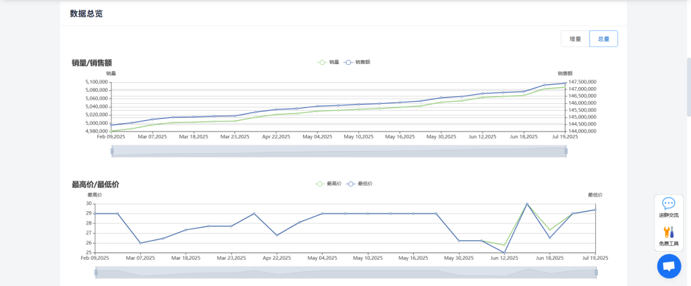Image resolution: width=691 pixels, height=286 pixels.
Task: Click left handle of 最高价/最低价 zoom slider
Action: pyautogui.click(x=96, y=273)
